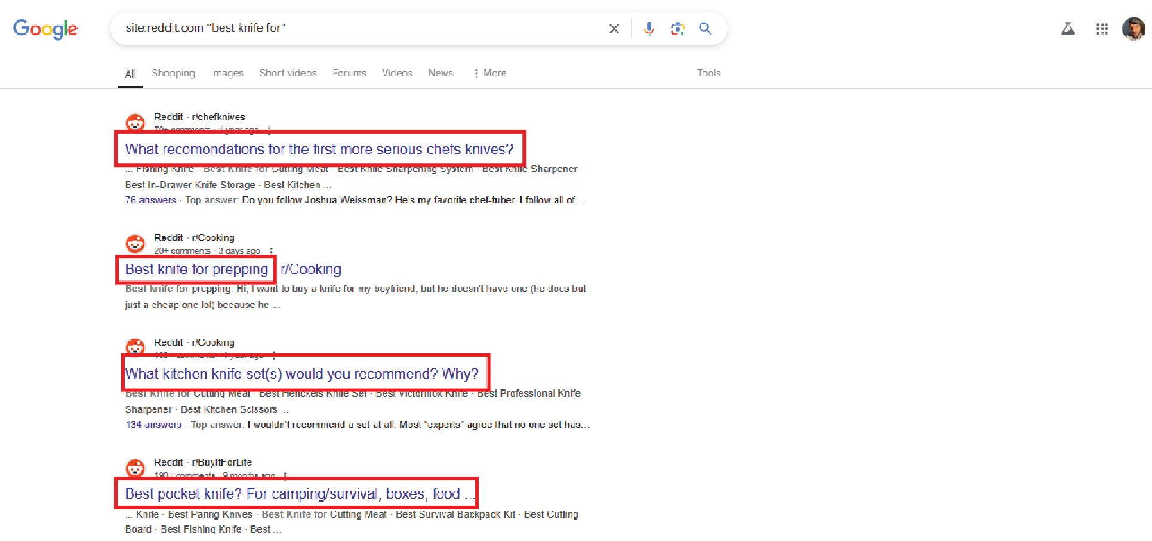Open options menu for Best knife for prepping result
This screenshot has width=1152, height=541.
[x=271, y=251]
